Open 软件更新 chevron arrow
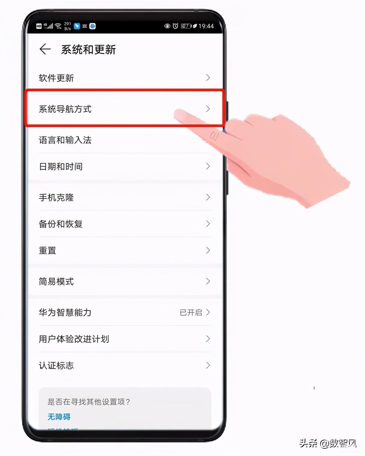 208,78
